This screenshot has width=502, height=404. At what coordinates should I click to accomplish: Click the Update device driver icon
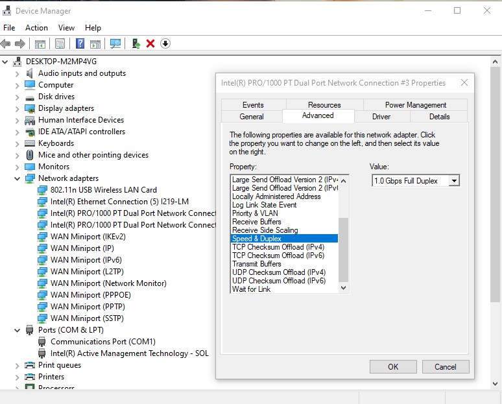click(x=136, y=43)
